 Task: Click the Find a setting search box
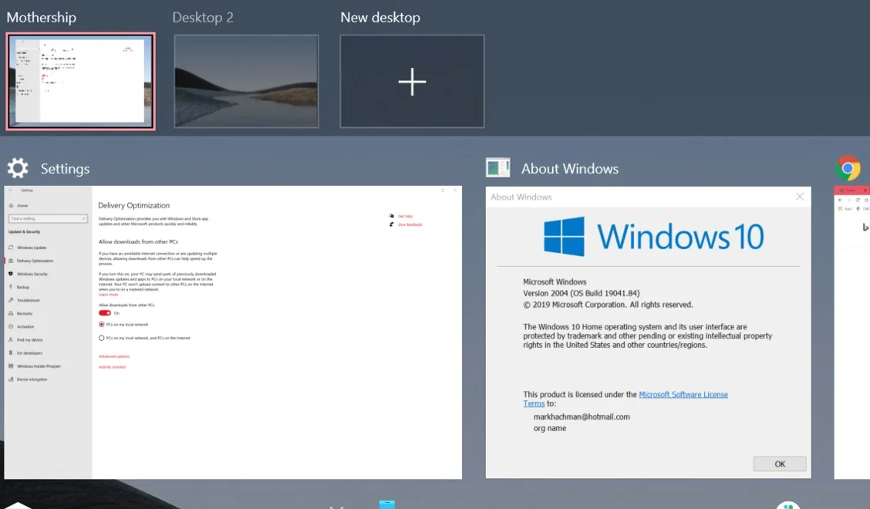(x=48, y=219)
